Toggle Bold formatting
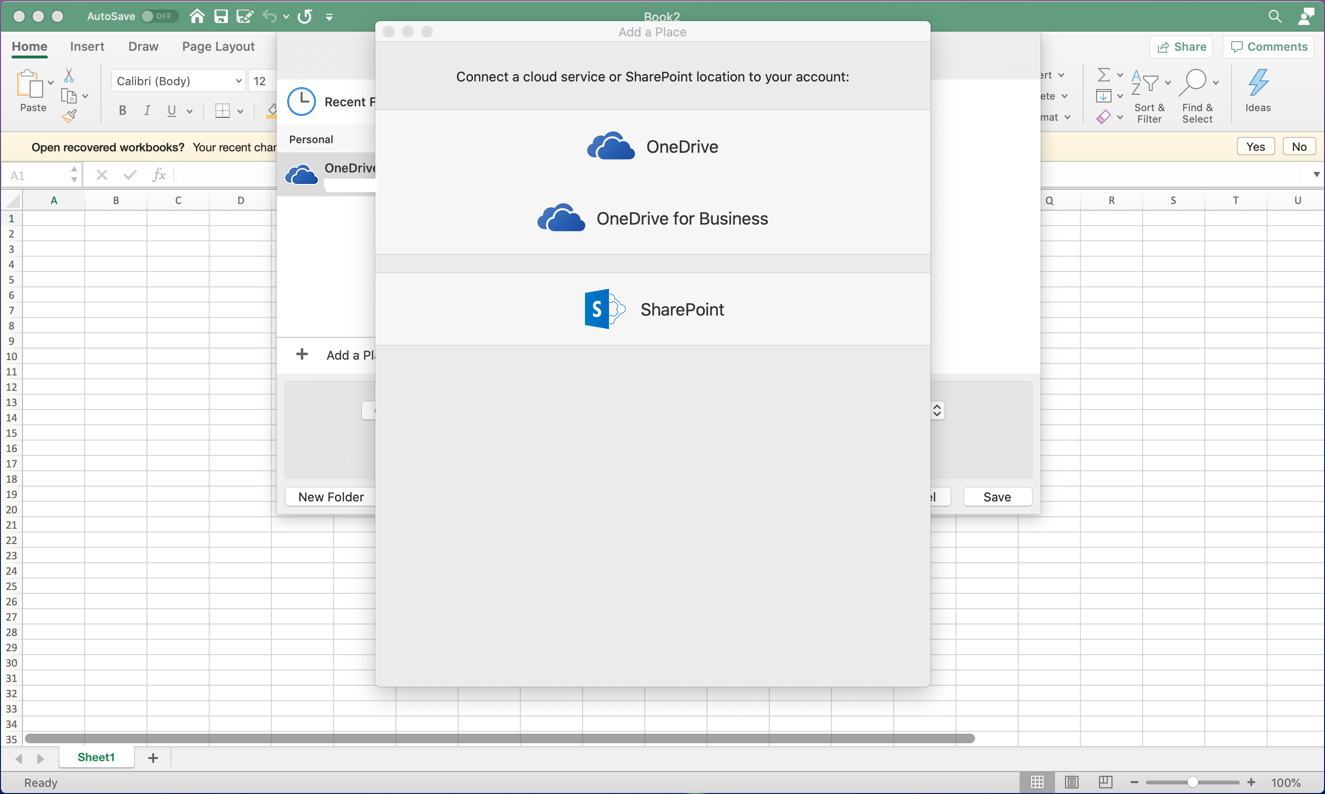 coord(123,111)
